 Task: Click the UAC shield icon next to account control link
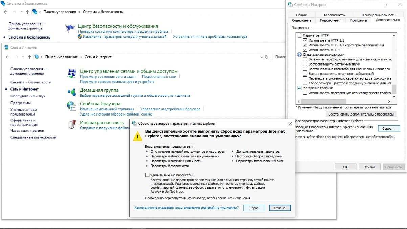click(x=80, y=36)
